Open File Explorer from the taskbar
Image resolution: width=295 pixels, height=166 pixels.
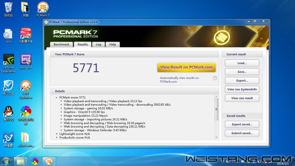[x=20, y=161]
